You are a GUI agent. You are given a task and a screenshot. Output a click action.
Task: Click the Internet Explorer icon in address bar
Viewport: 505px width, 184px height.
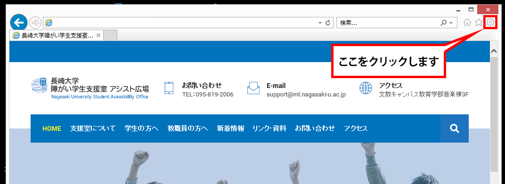[49, 23]
